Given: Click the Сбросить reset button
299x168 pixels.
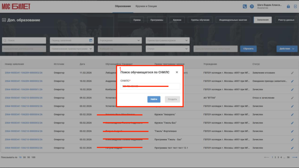Looking at the screenshot, I should coord(248,49).
